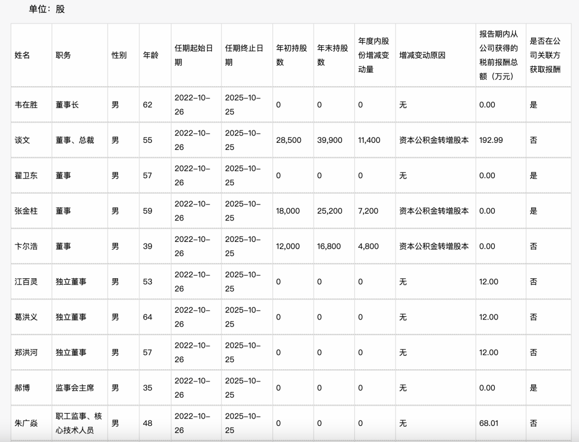
Task: Click the 68.01 remuneration value
Action: click(489, 423)
